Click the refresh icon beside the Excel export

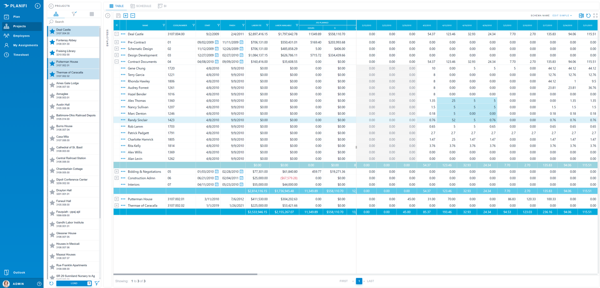pos(588,15)
